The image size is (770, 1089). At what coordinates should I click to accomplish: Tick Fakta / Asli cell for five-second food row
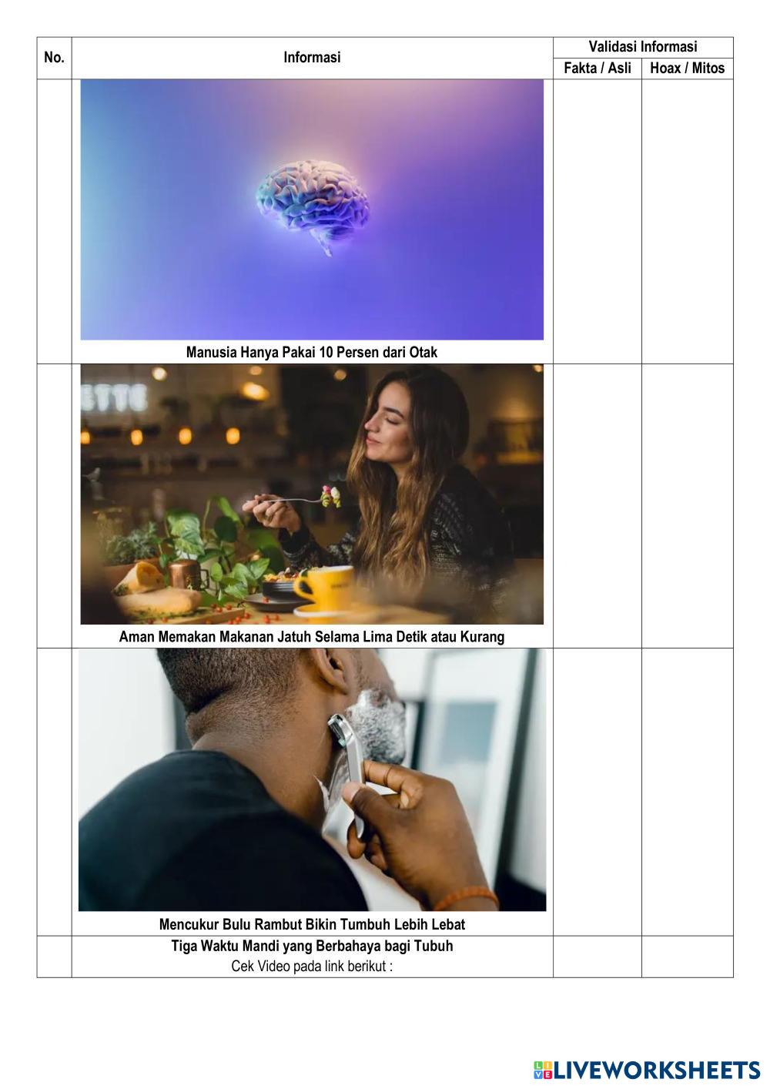pos(597,506)
